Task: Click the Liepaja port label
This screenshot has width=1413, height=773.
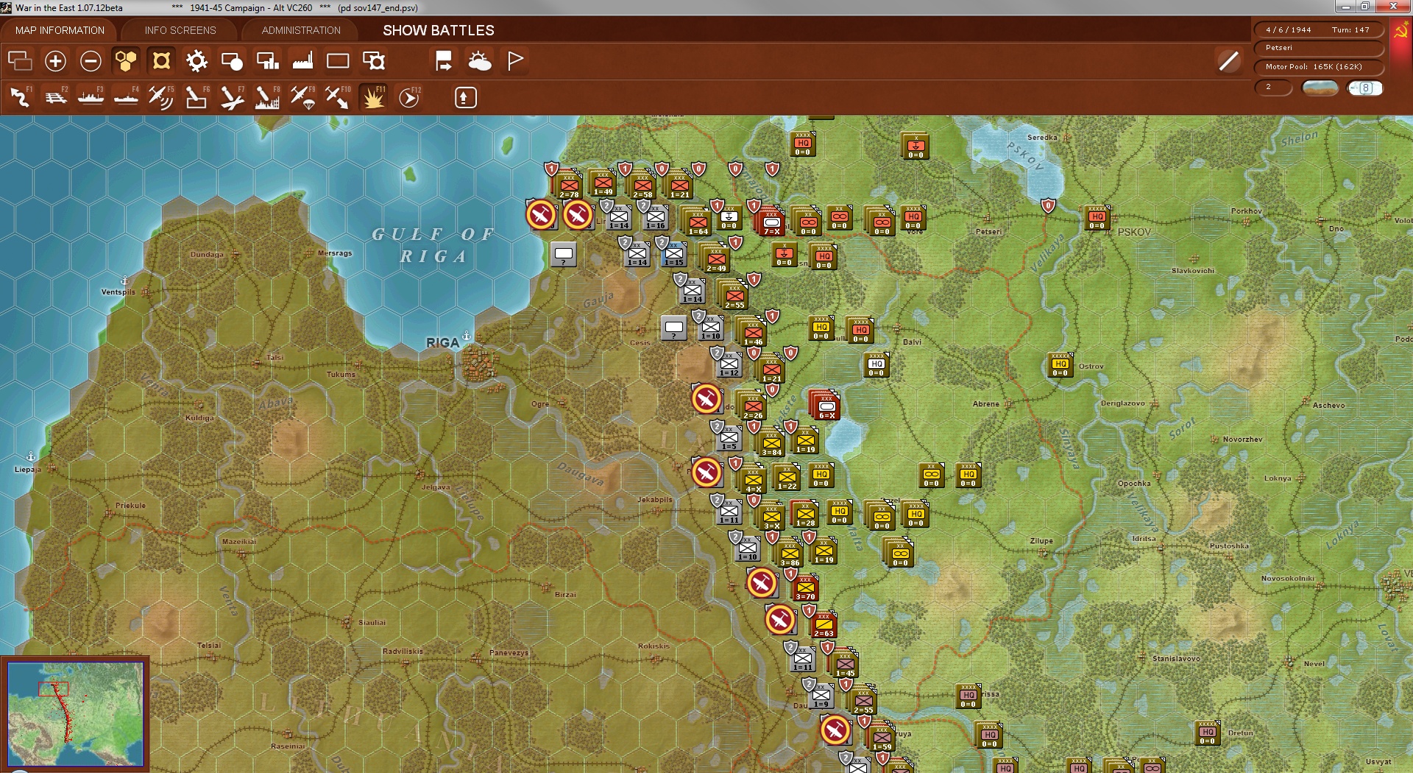Action: pos(28,470)
